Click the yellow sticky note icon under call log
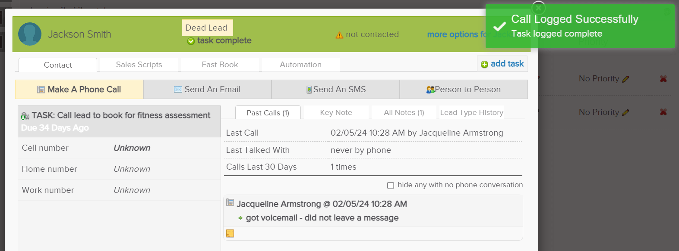 [x=230, y=233]
